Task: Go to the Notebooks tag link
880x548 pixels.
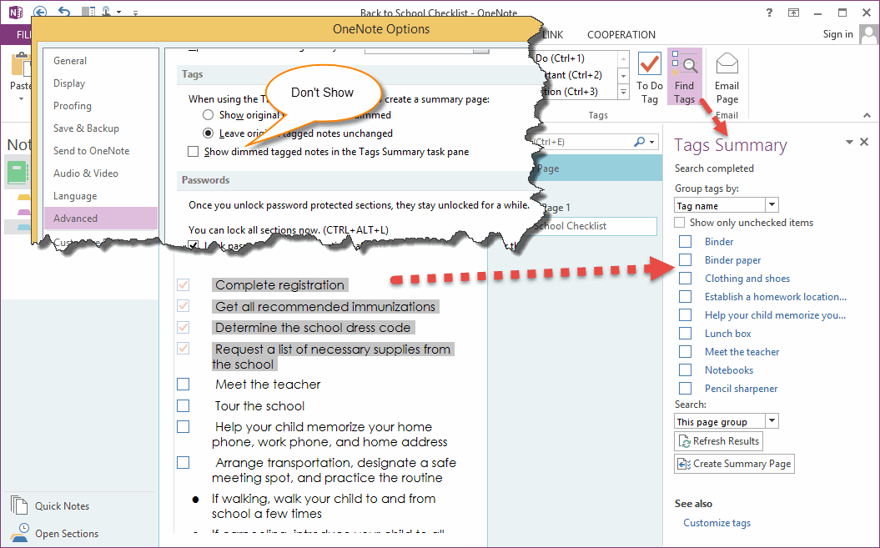Action: (729, 370)
